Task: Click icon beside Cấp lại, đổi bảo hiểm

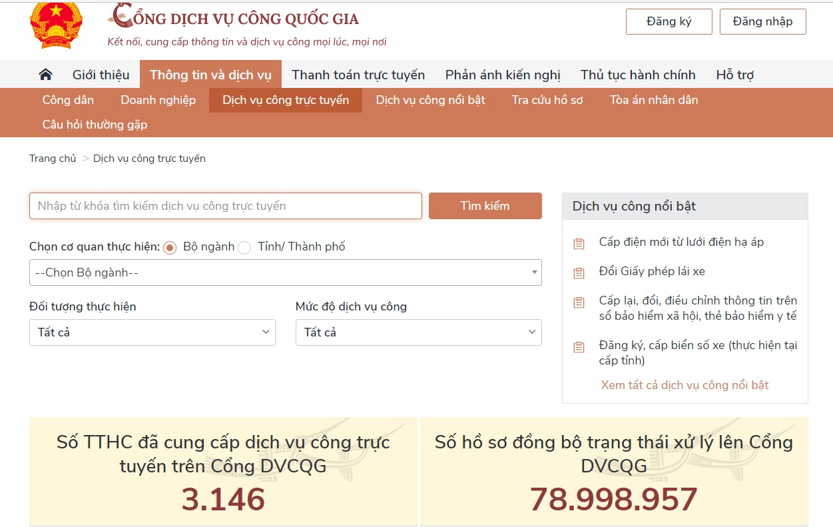Action: pos(579,302)
